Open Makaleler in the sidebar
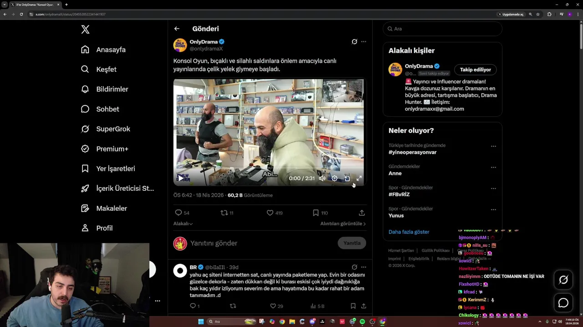 coord(103,208)
